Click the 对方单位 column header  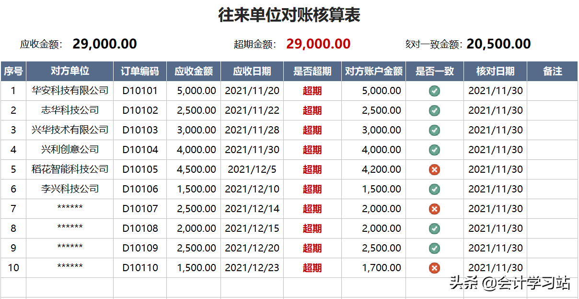tap(69, 71)
